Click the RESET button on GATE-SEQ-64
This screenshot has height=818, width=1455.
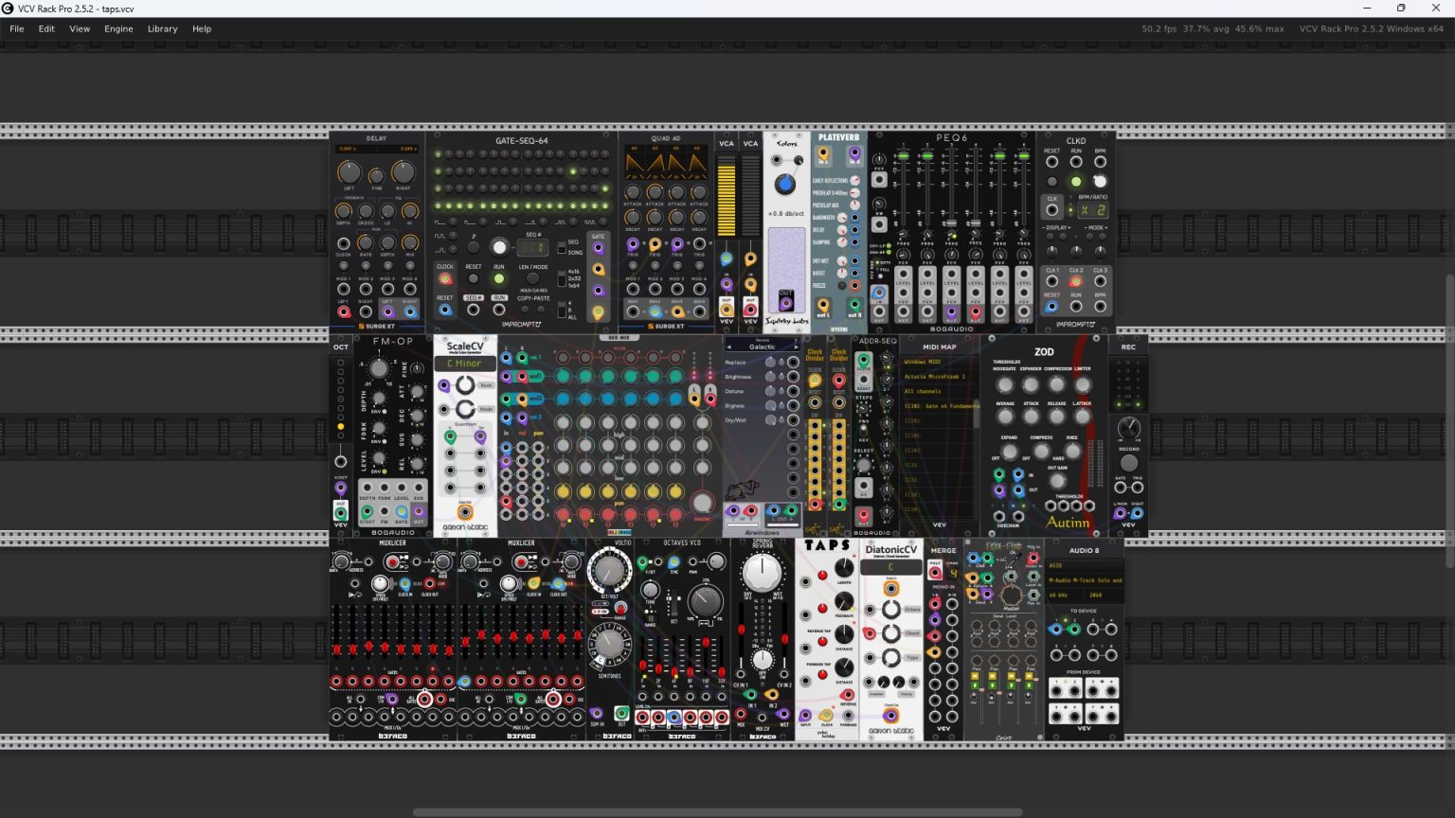pyautogui.click(x=474, y=279)
